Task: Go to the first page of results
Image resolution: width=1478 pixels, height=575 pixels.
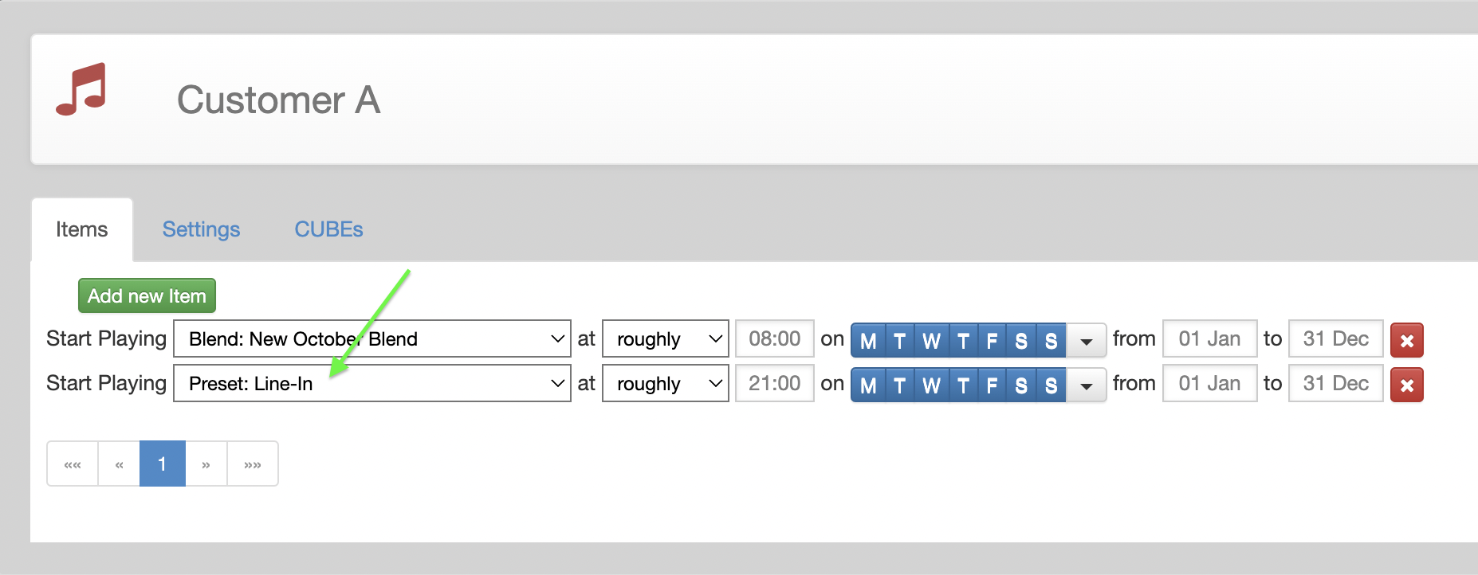Action: tap(73, 464)
